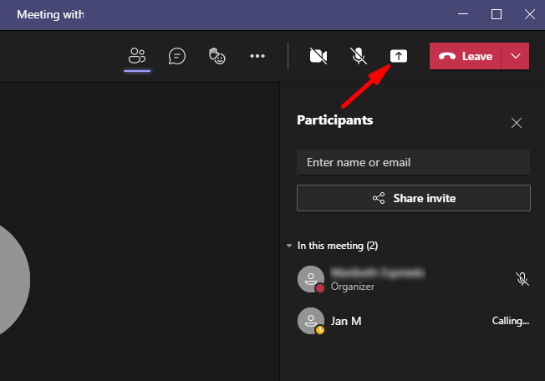The height and width of the screenshot is (381, 545).
Task: Open the meeting chat icon
Action: 177,56
